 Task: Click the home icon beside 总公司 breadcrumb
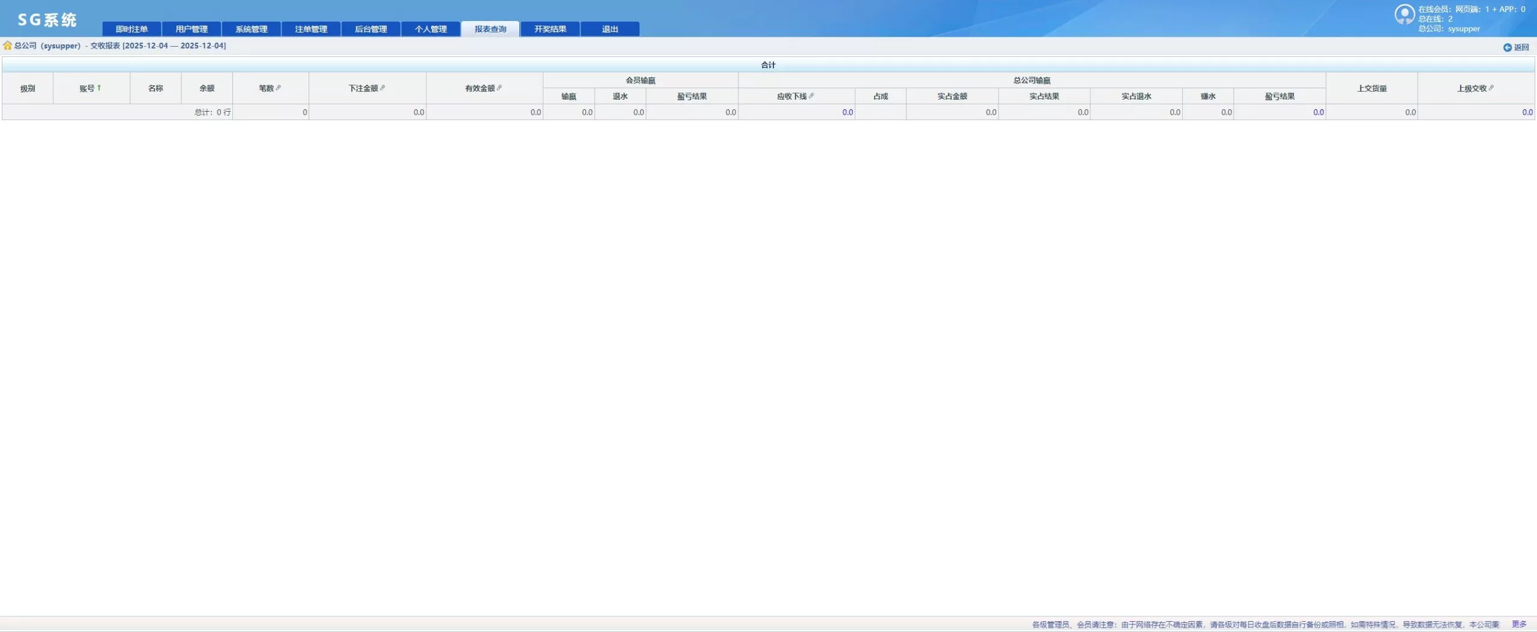click(x=7, y=46)
